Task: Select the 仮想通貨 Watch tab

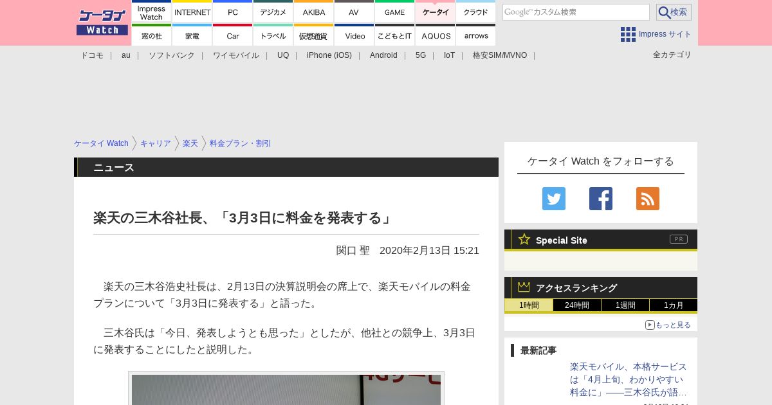Action: pyautogui.click(x=314, y=35)
